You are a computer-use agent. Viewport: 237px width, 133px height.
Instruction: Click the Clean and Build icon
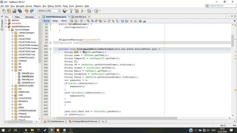click(77, 11)
